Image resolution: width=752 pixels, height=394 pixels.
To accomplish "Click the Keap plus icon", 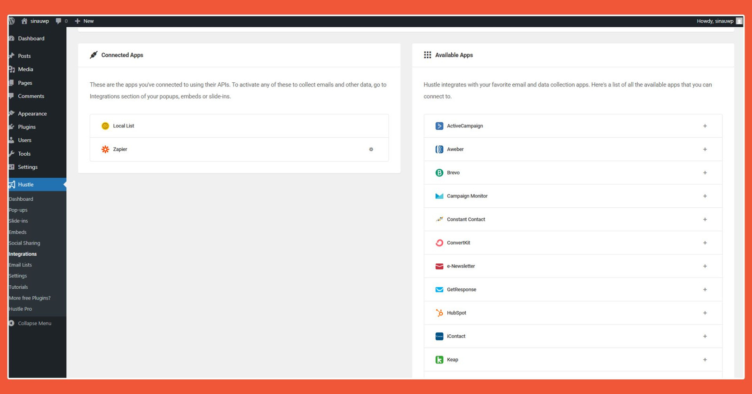I will 705,360.
